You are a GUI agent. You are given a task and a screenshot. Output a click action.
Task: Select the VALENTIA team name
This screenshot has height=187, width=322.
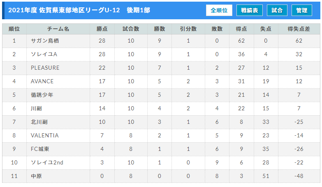tap(44, 135)
